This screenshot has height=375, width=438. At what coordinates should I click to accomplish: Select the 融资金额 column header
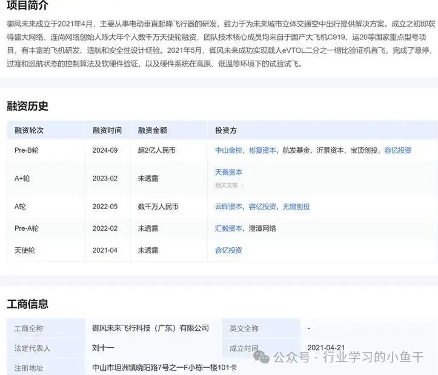(153, 130)
